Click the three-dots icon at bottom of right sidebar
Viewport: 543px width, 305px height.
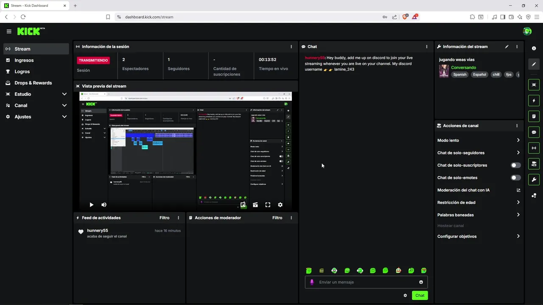(534, 195)
